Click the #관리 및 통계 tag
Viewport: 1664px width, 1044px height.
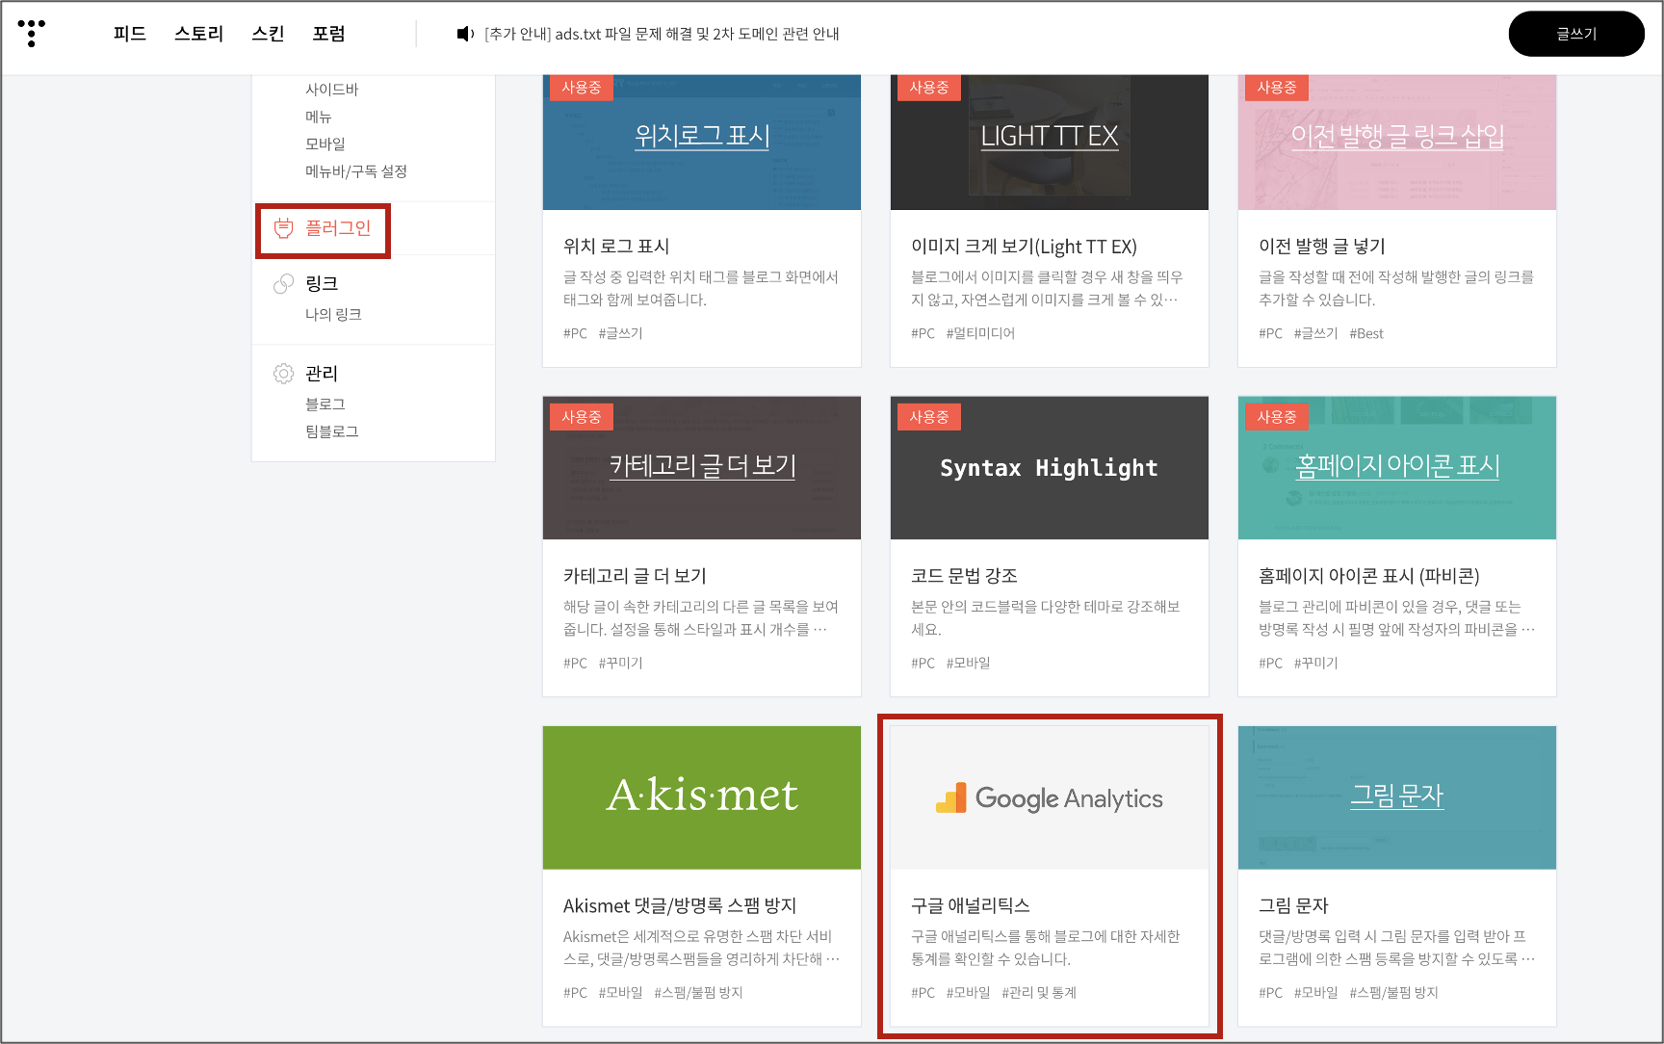(1039, 992)
